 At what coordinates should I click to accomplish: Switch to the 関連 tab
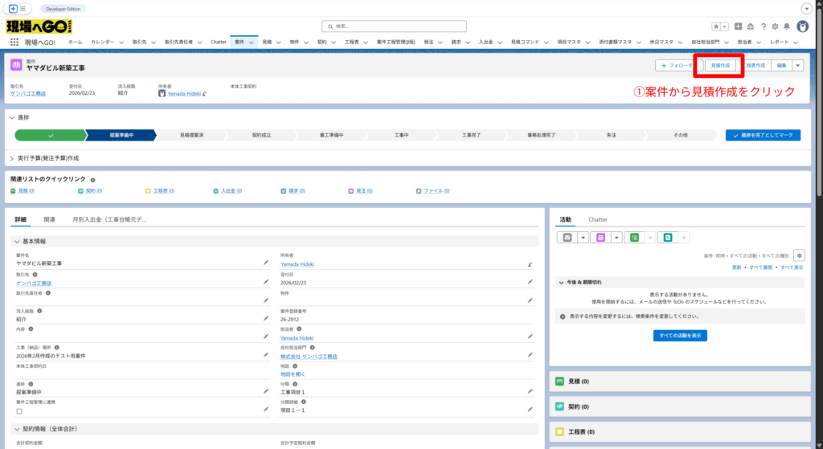pyautogui.click(x=49, y=218)
